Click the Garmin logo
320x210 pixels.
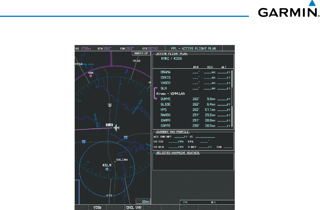289,9
